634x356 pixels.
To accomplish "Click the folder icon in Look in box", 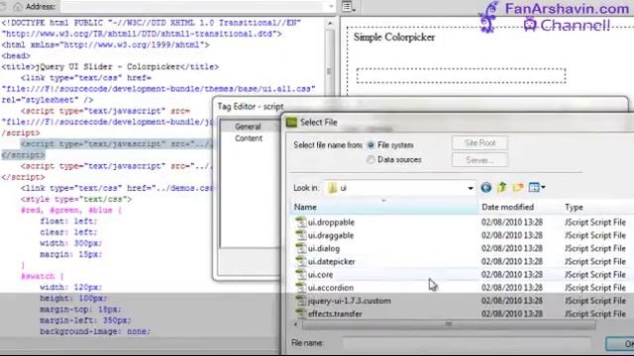I will (x=333, y=188).
